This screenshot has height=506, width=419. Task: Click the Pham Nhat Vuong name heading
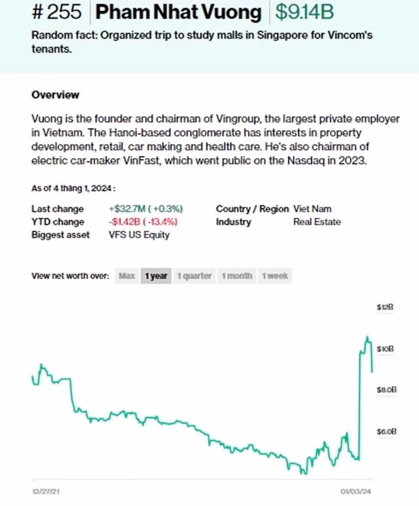pyautogui.click(x=179, y=12)
